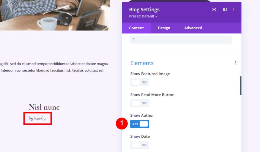Toggle Show Date on
260x152 pixels.
pyautogui.click(x=140, y=145)
